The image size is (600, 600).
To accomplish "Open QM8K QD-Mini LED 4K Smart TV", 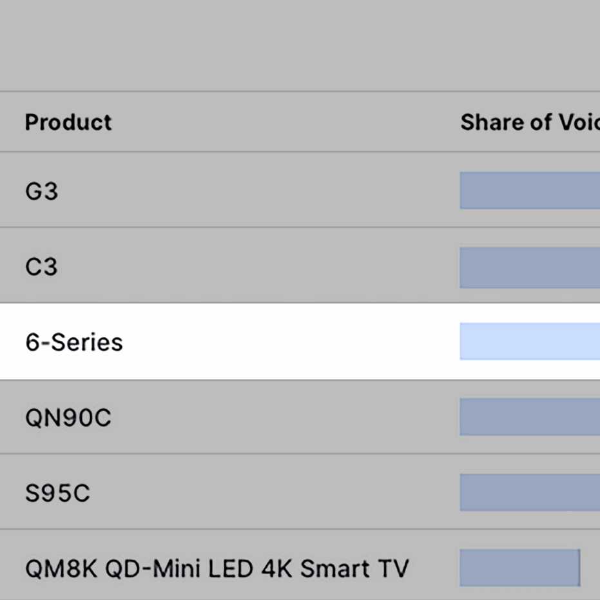I will click(217, 569).
